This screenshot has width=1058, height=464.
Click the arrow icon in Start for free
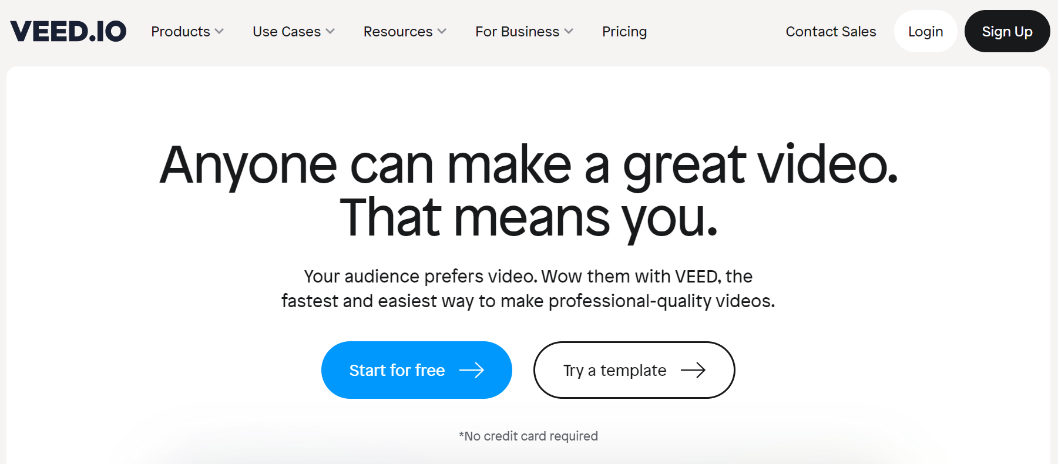[x=472, y=370]
